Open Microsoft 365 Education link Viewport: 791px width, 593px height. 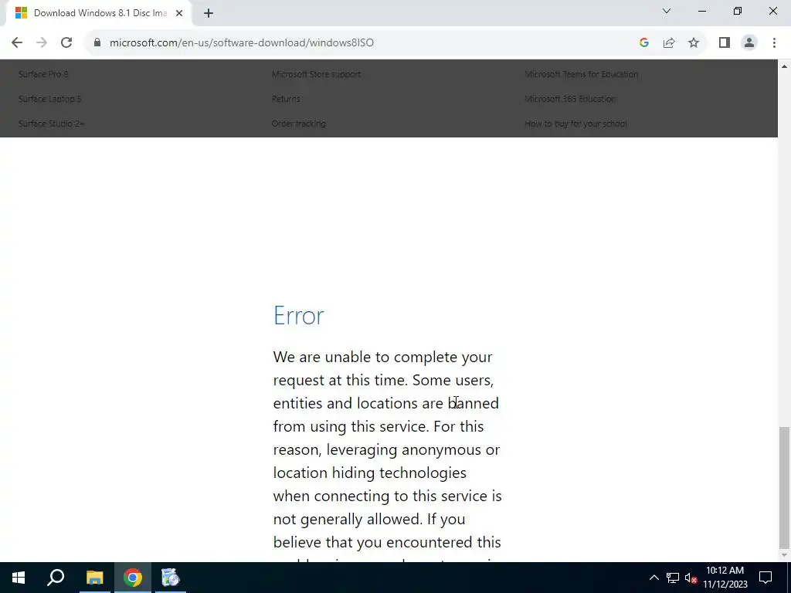[x=569, y=99]
